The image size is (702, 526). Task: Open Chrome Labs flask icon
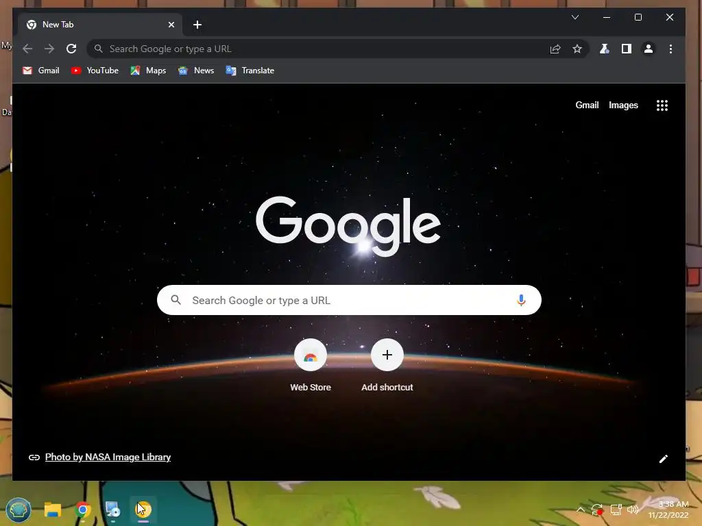click(605, 49)
